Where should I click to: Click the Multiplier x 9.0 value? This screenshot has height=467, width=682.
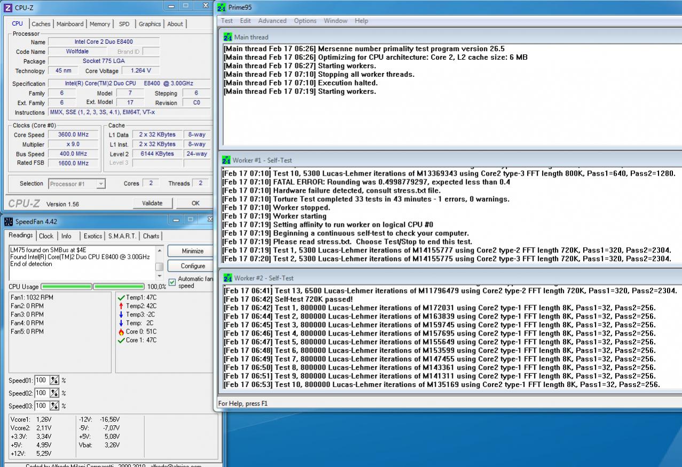point(74,145)
